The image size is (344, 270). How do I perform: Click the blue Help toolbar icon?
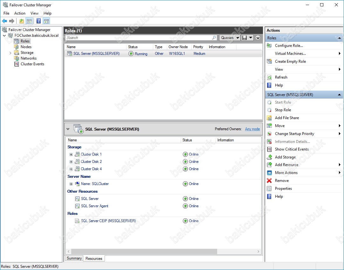click(38, 21)
